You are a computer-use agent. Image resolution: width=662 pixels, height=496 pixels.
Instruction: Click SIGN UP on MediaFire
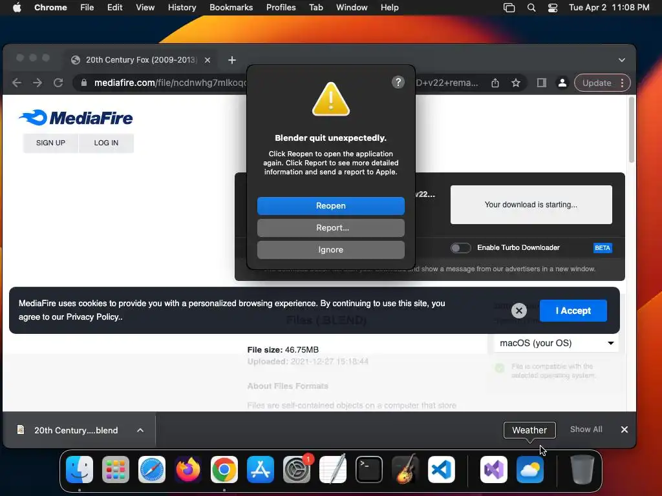[x=50, y=143]
